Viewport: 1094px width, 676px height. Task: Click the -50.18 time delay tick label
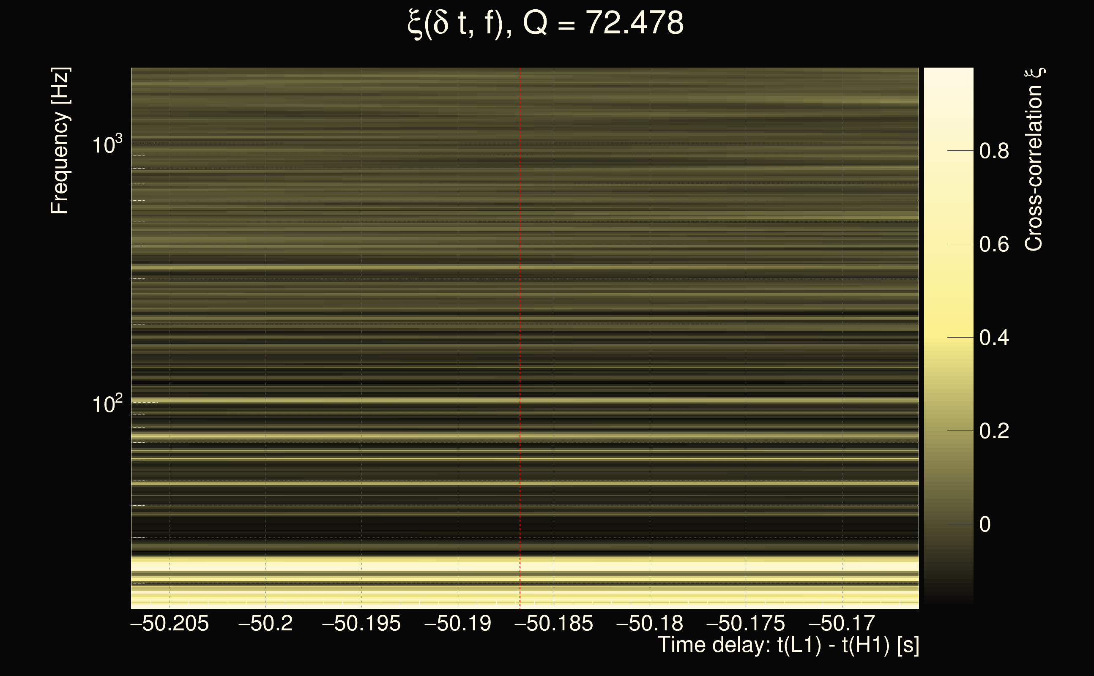pyautogui.click(x=649, y=623)
